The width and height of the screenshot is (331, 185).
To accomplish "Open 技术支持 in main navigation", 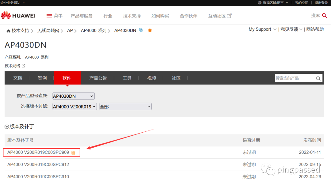I will (x=132, y=16).
